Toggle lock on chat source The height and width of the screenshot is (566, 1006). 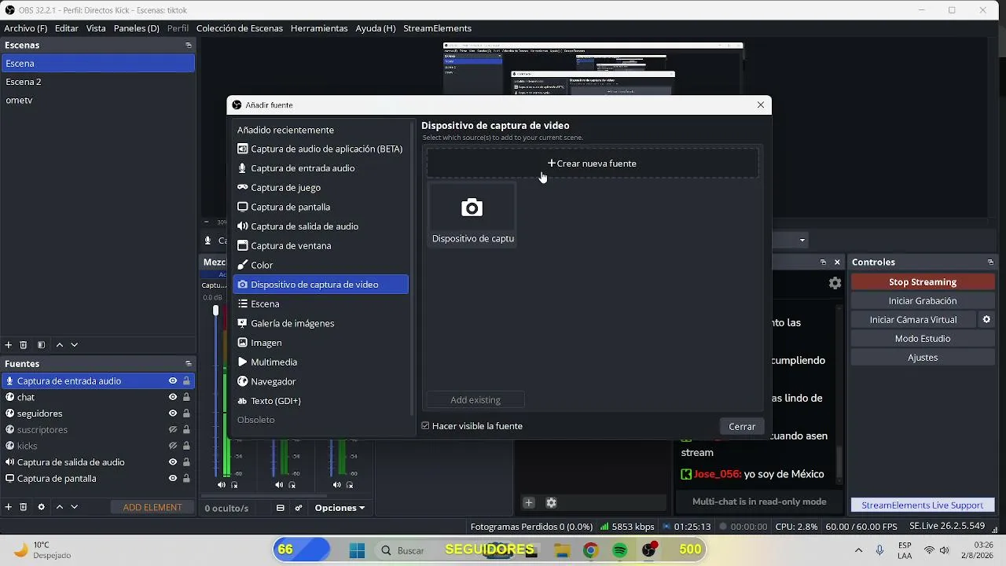[186, 397]
